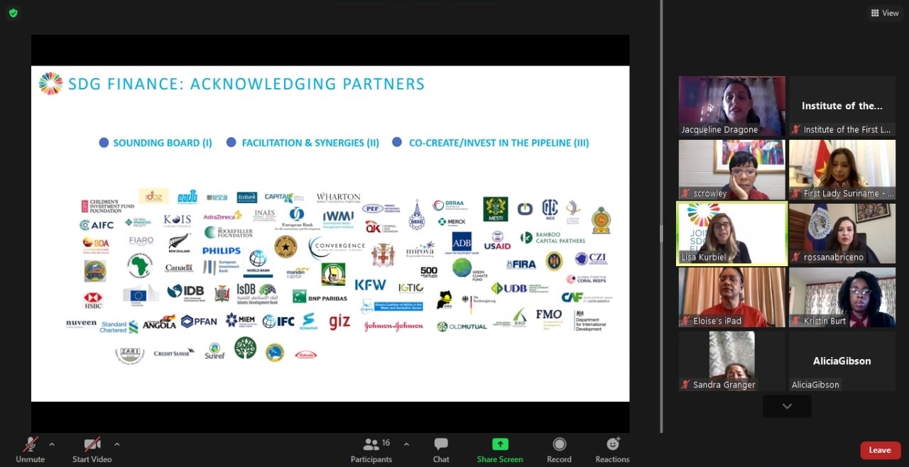Expand the arrow beside Participants
Viewport: 909px width, 467px height.
coord(406,444)
